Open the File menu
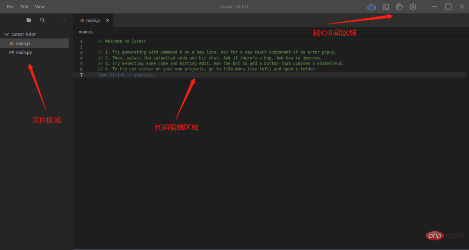 (x=10, y=7)
